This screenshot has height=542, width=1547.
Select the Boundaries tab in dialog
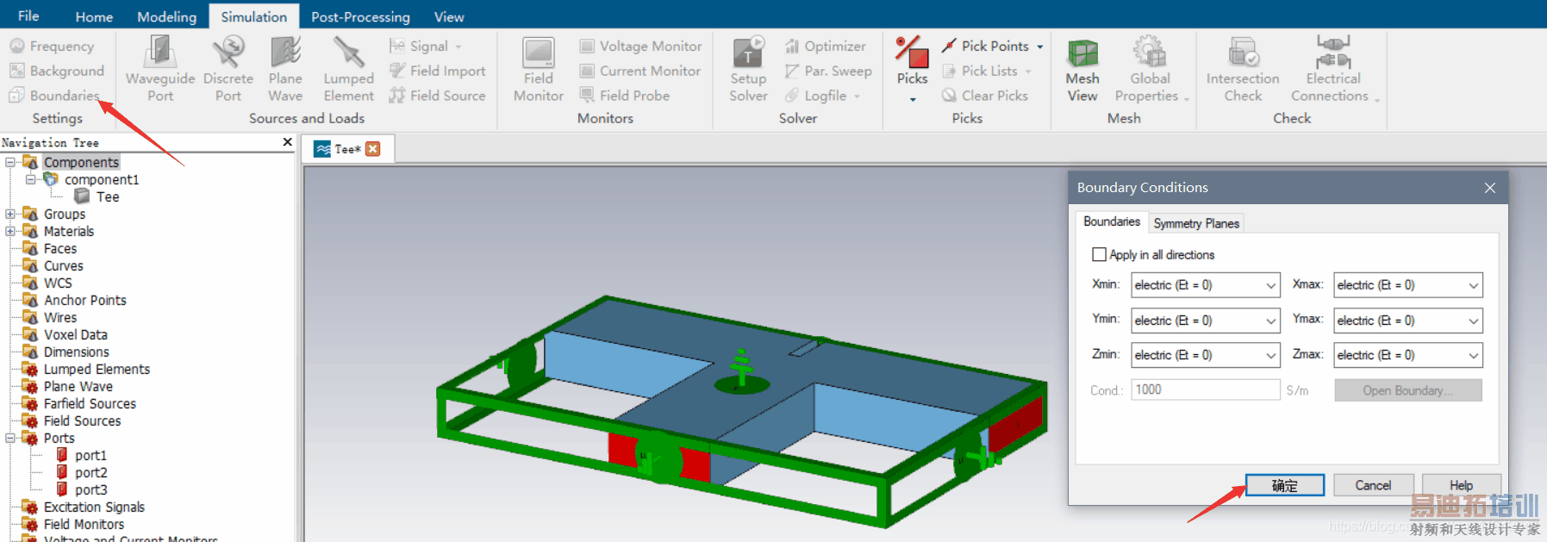pos(1112,221)
